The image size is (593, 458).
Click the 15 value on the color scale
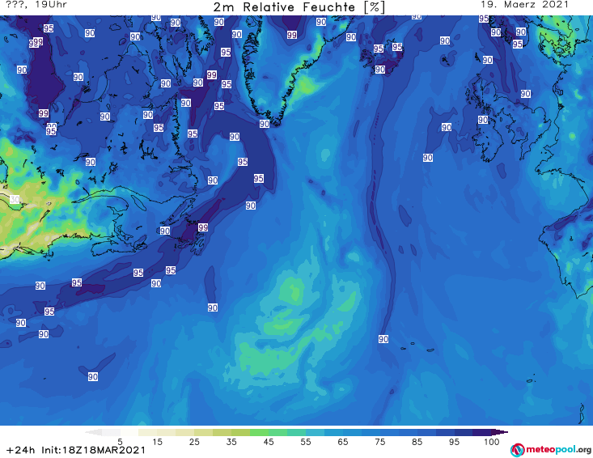[x=157, y=442]
